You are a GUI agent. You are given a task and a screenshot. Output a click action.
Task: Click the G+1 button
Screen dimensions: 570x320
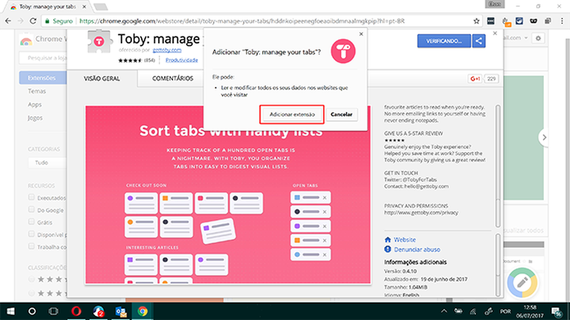[x=475, y=79]
